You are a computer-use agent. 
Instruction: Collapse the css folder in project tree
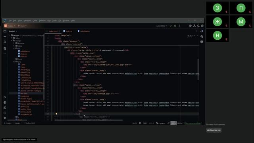coord(14,48)
